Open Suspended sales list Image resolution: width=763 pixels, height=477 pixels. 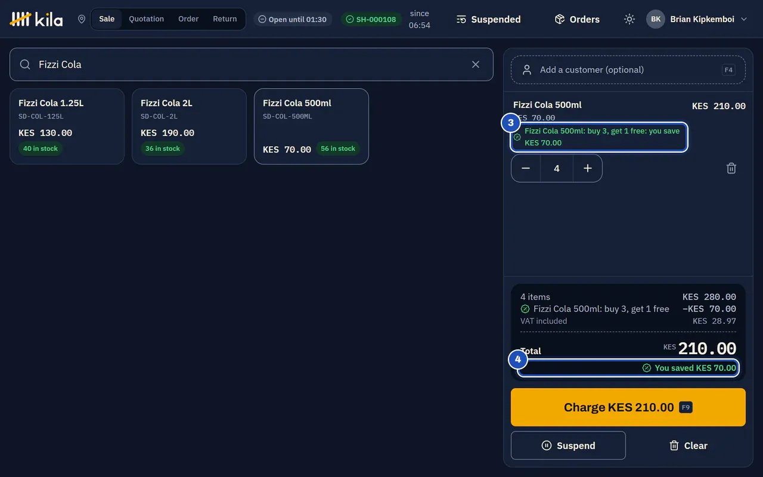pos(489,19)
